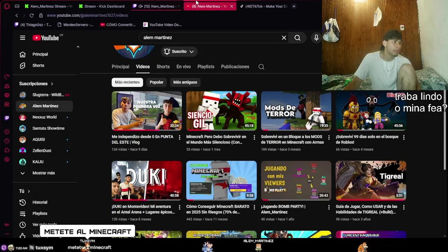The width and height of the screenshot is (448, 252).
Task: Open the Suscrito notification dropdown
Action: [x=179, y=52]
